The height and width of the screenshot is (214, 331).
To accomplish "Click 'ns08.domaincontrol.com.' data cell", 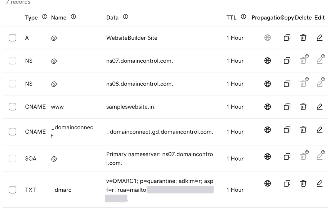I will click(x=139, y=84).
